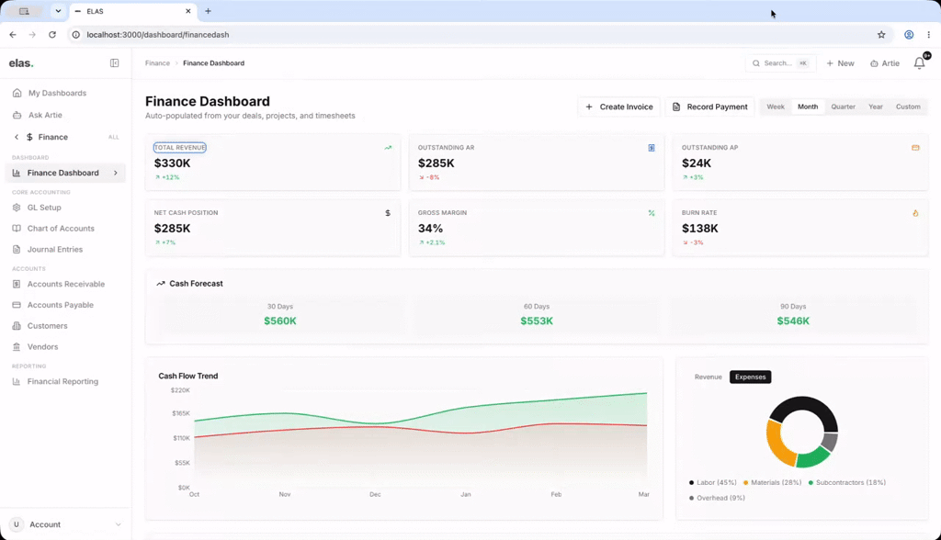Click the Chart of Accounts book icon

tap(17, 229)
